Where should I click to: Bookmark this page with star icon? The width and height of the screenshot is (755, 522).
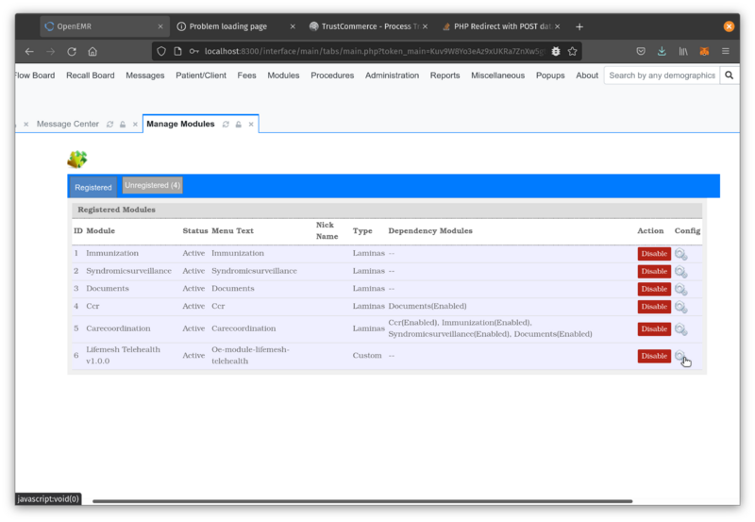[573, 51]
